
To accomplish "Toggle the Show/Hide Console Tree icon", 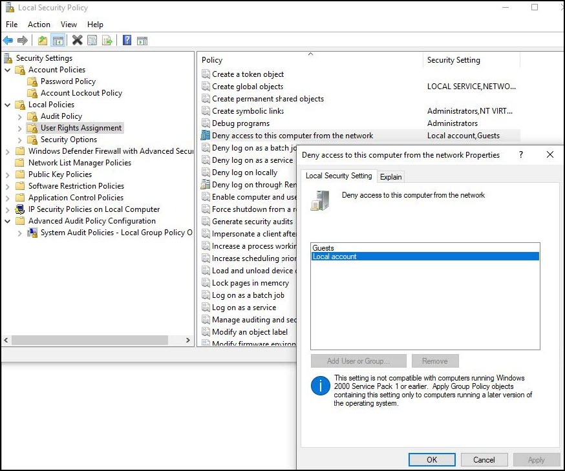I will (x=58, y=41).
